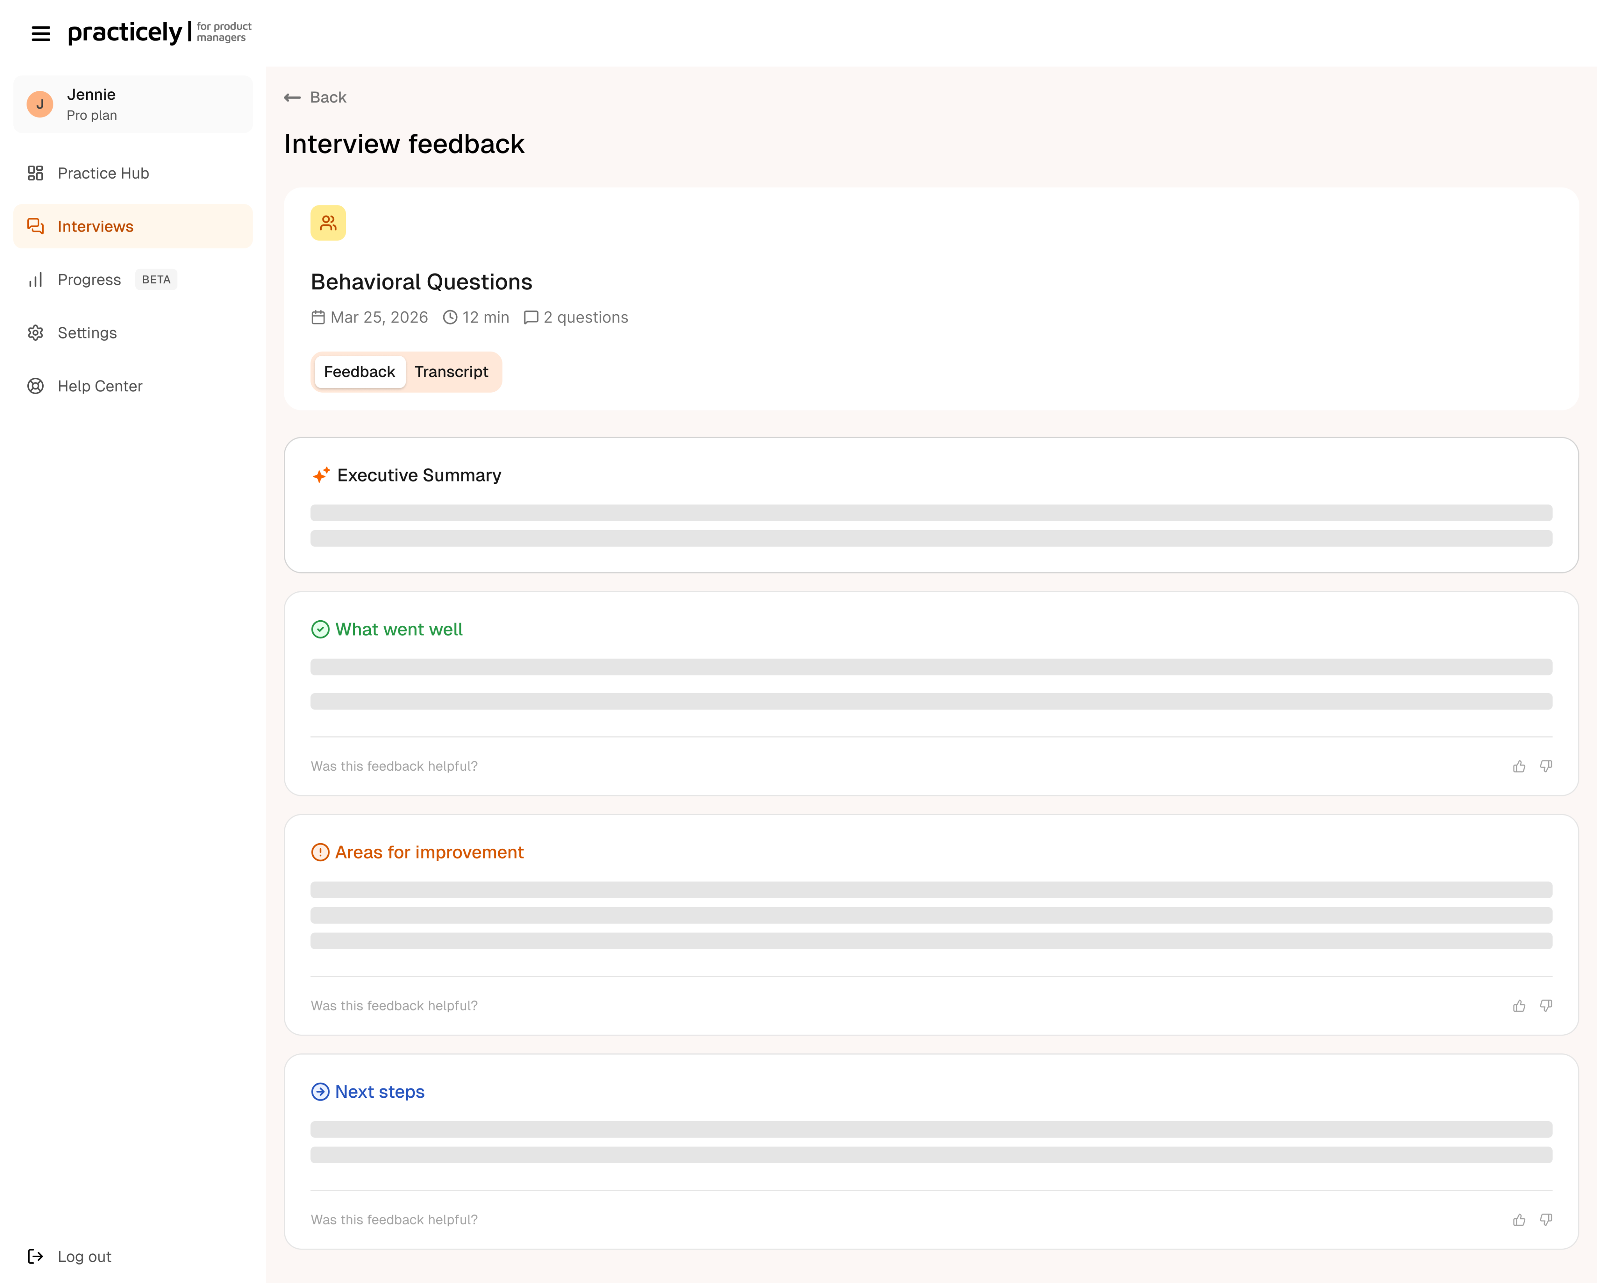Click thumbs up under What went well
Viewport: 1597px width, 1283px height.
point(1519,766)
